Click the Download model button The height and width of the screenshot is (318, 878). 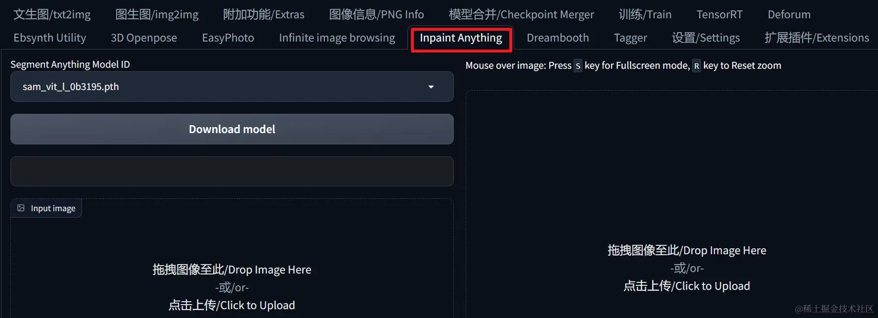click(232, 129)
